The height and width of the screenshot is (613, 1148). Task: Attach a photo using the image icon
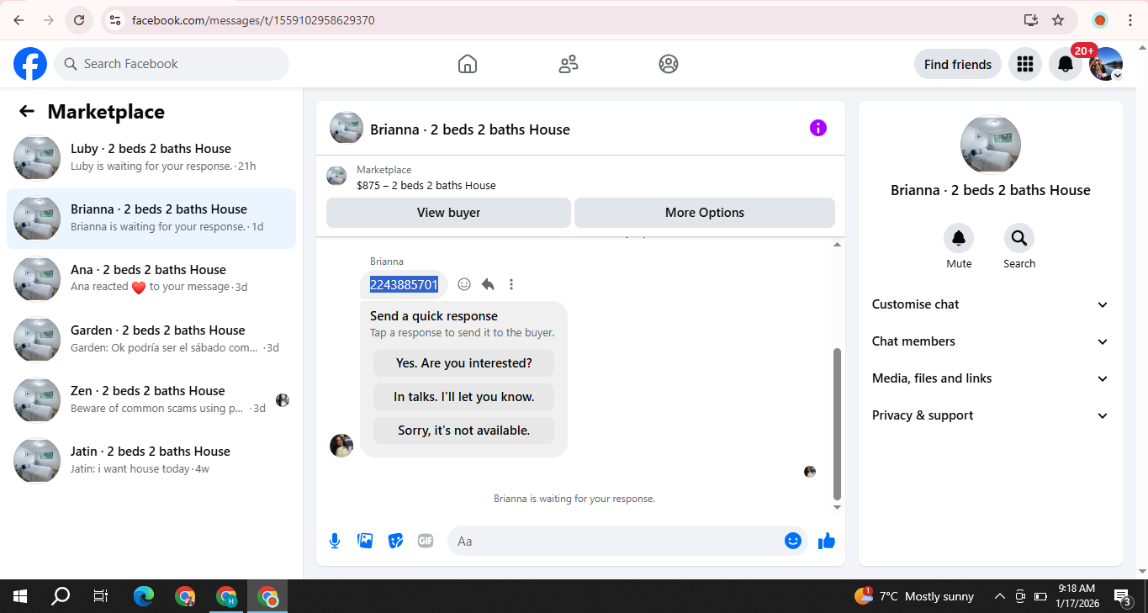365,541
